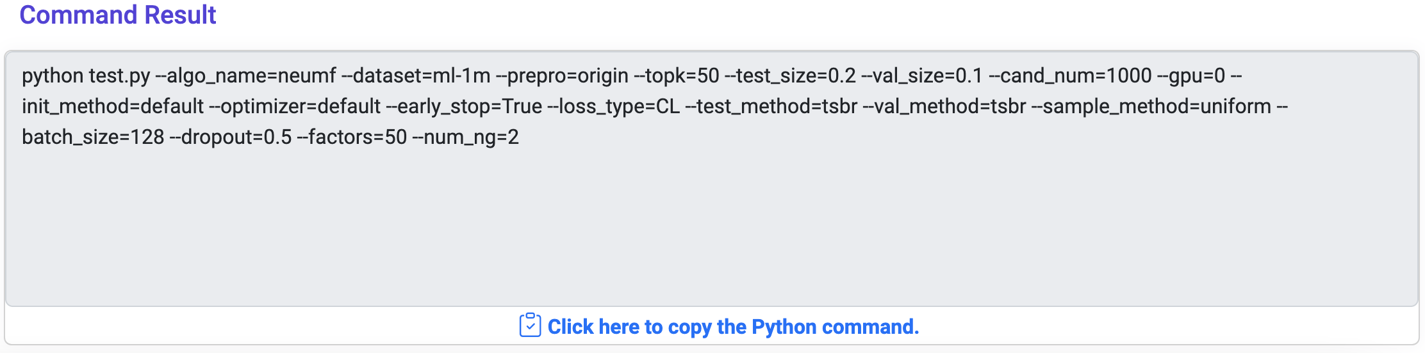Click the init_method=default text
The image size is (1425, 353).
tap(113, 107)
